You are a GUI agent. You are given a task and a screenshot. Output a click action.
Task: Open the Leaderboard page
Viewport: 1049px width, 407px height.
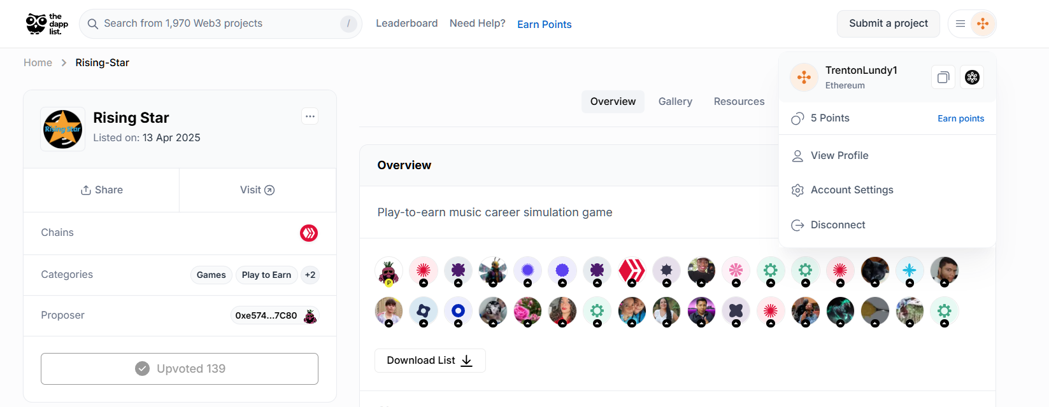tap(407, 24)
